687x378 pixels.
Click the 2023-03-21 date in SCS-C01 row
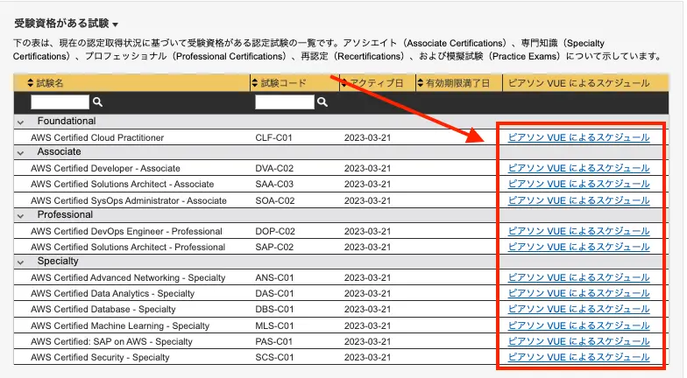point(367,357)
